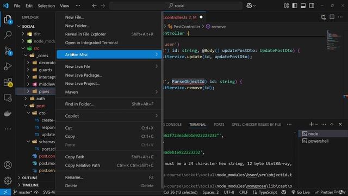Click the editor minimap
The height and width of the screenshot is (196, 348).
tap(334, 40)
